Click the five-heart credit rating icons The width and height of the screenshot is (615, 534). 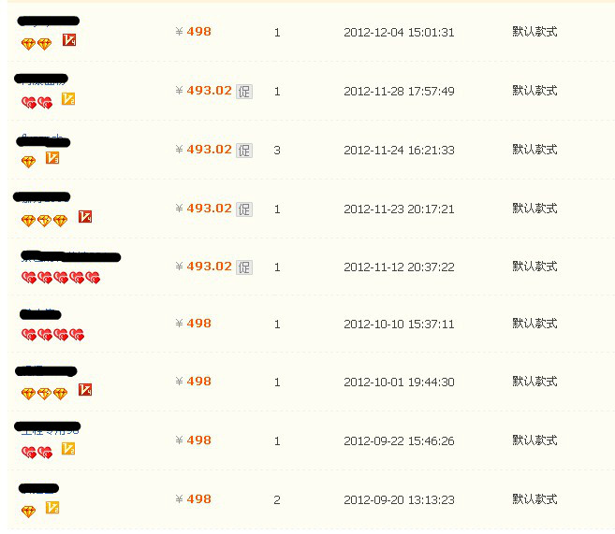point(61,278)
